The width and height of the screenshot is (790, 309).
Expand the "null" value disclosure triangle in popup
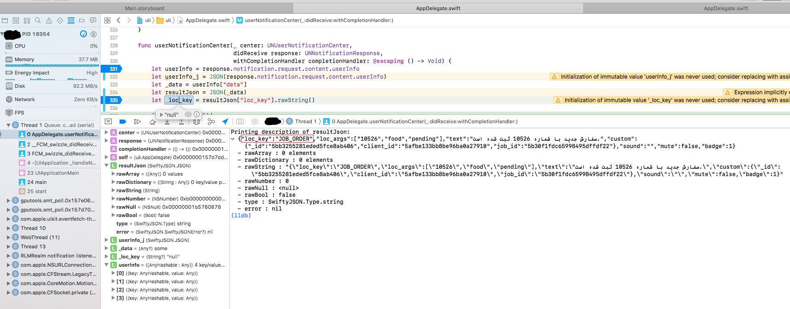161,114
